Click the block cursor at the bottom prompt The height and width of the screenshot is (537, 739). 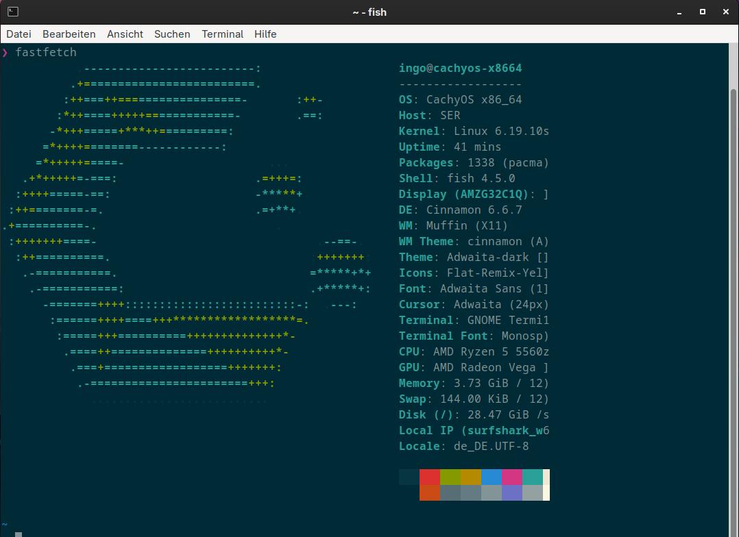pos(19,534)
